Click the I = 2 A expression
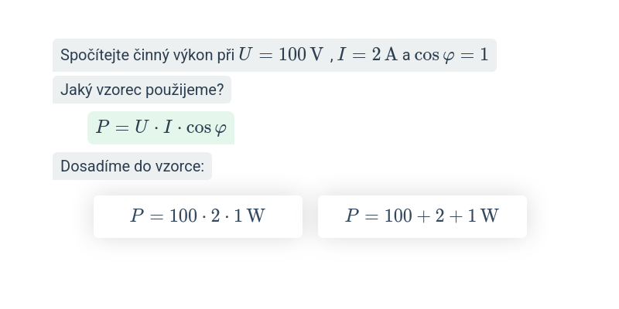This screenshot has height=309, width=619. tap(367, 55)
